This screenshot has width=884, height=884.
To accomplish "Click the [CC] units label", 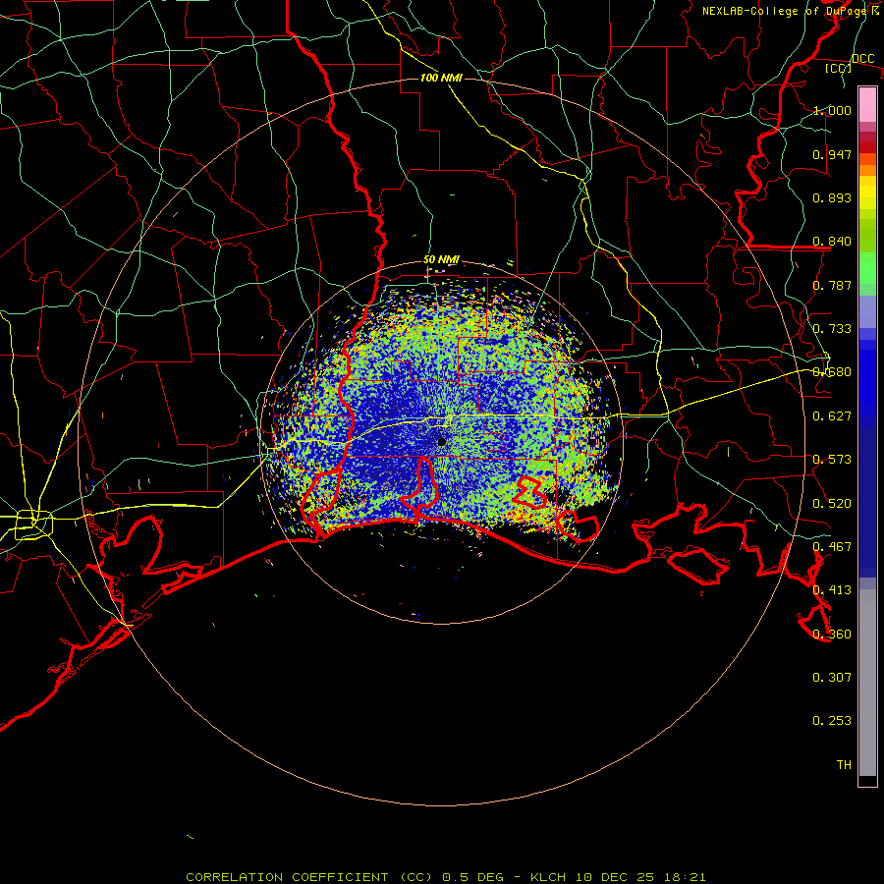I will click(839, 68).
